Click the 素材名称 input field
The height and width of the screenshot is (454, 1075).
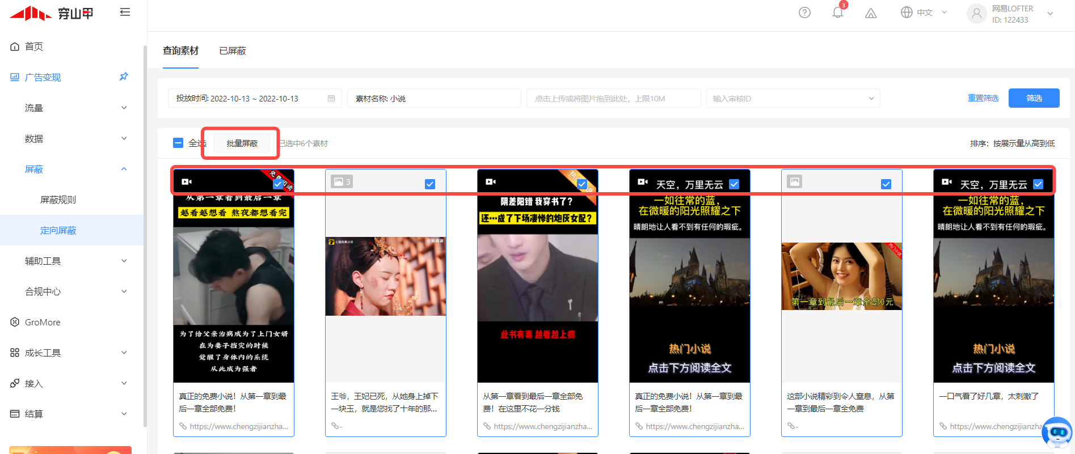point(434,98)
